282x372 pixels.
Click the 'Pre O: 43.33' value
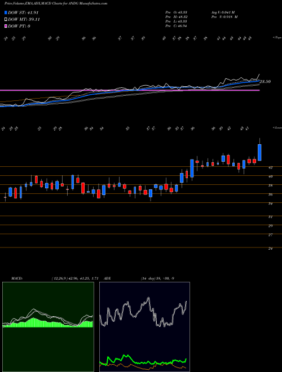(x=176, y=12)
